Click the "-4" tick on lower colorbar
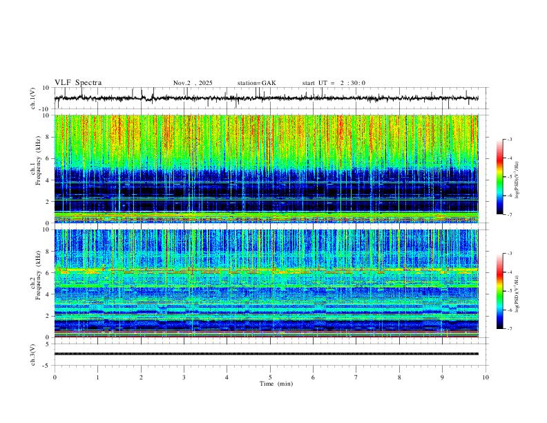The image size is (547, 423). (509, 272)
